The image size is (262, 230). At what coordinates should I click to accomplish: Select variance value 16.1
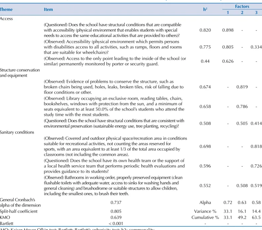coord(242,211)
